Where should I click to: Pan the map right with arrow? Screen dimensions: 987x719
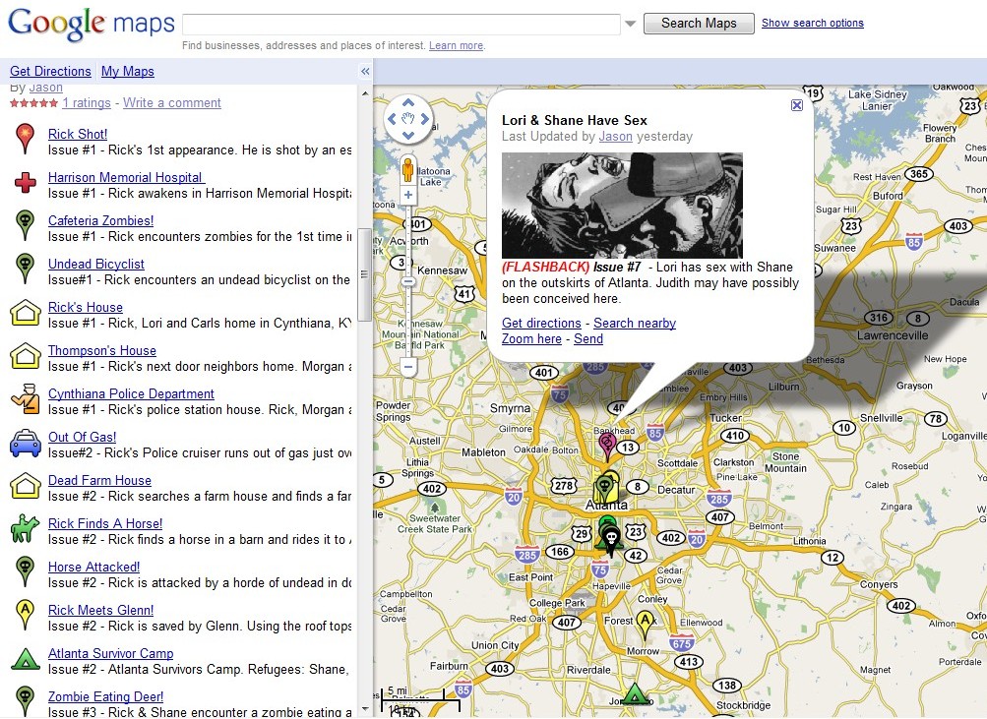click(424, 118)
